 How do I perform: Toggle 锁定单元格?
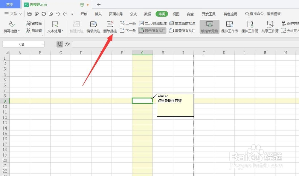tap(209, 27)
